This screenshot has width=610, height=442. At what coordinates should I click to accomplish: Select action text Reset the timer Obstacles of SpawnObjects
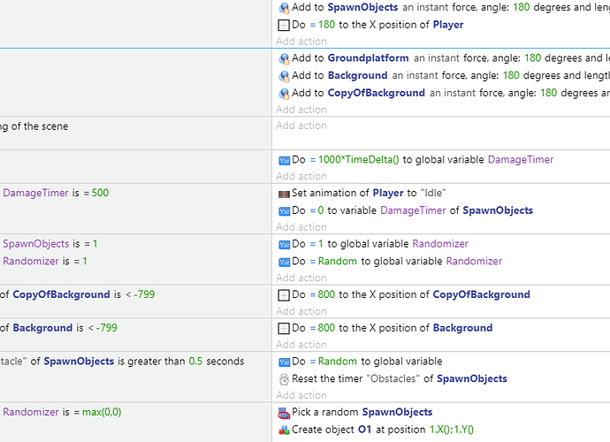[x=400, y=379]
